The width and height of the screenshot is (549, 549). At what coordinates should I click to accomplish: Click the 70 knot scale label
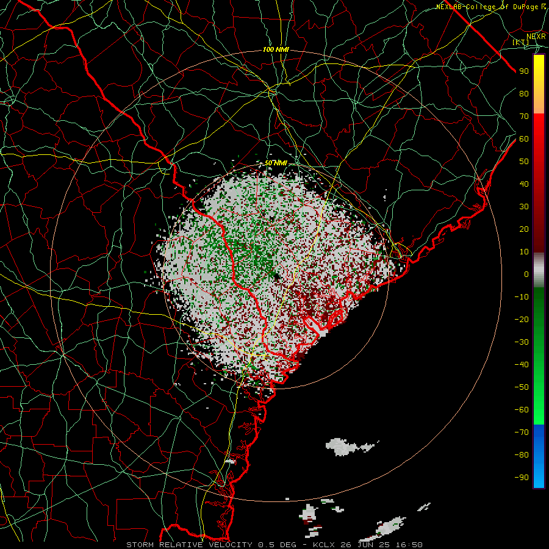click(x=524, y=117)
